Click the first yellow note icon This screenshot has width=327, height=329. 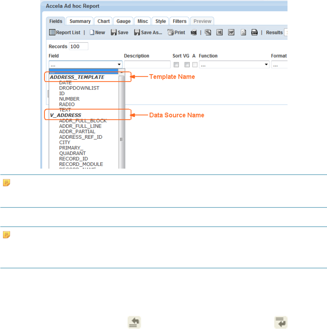(x=6, y=183)
